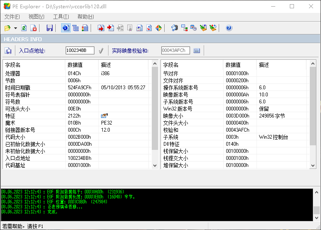Image resolution: width=321 pixels, height=230 pixels.
Task: Click the open file folder icon
Action: coord(7,28)
